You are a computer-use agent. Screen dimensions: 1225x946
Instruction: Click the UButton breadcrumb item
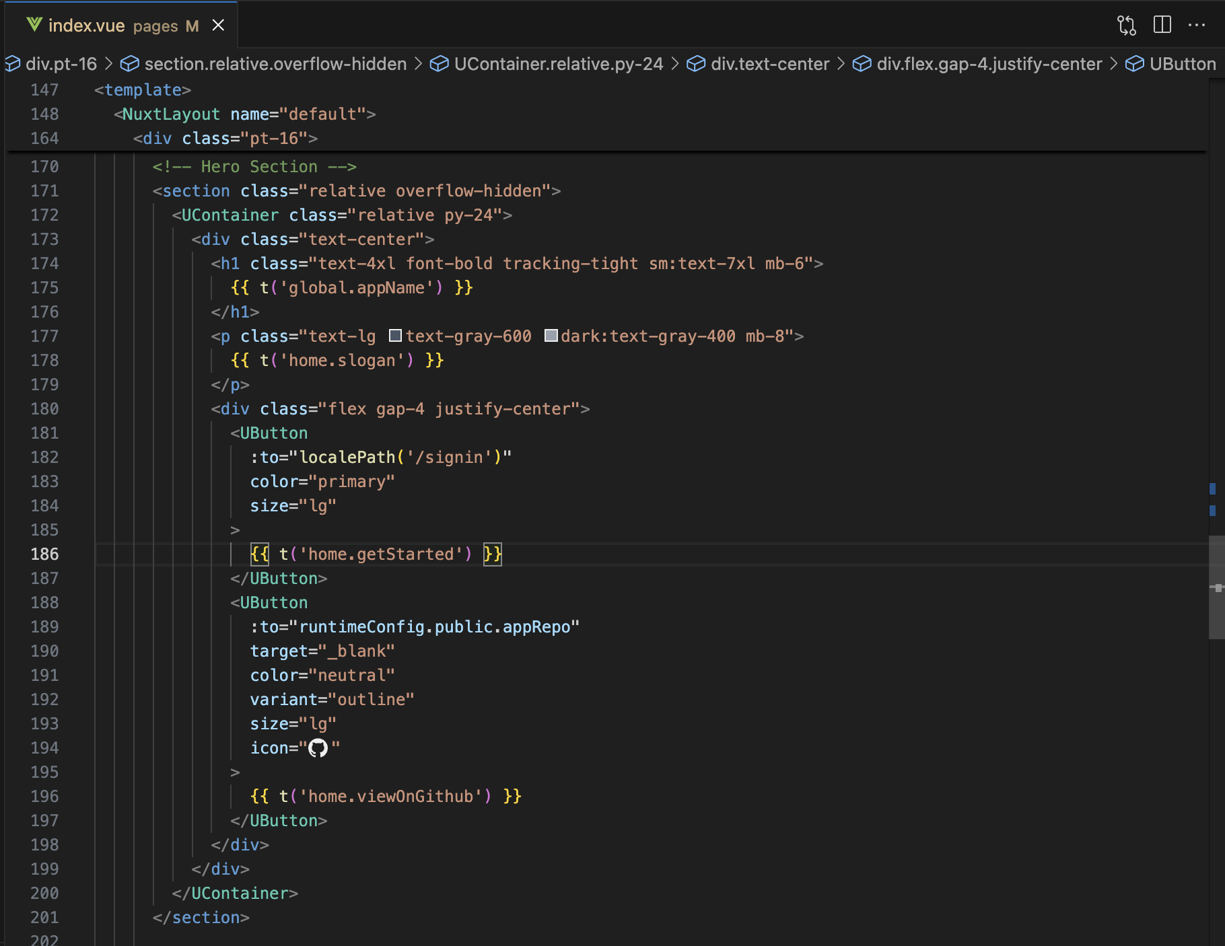click(x=1182, y=64)
